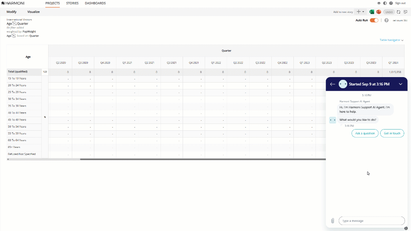Select the 25 To 29 Years row
The height and width of the screenshot is (231, 411).
click(24, 92)
